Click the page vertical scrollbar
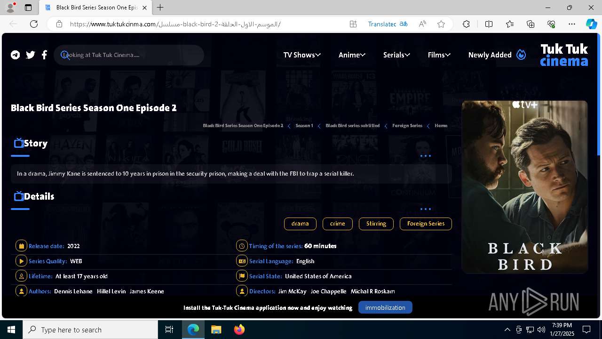This screenshot has width=602, height=339. [599, 94]
